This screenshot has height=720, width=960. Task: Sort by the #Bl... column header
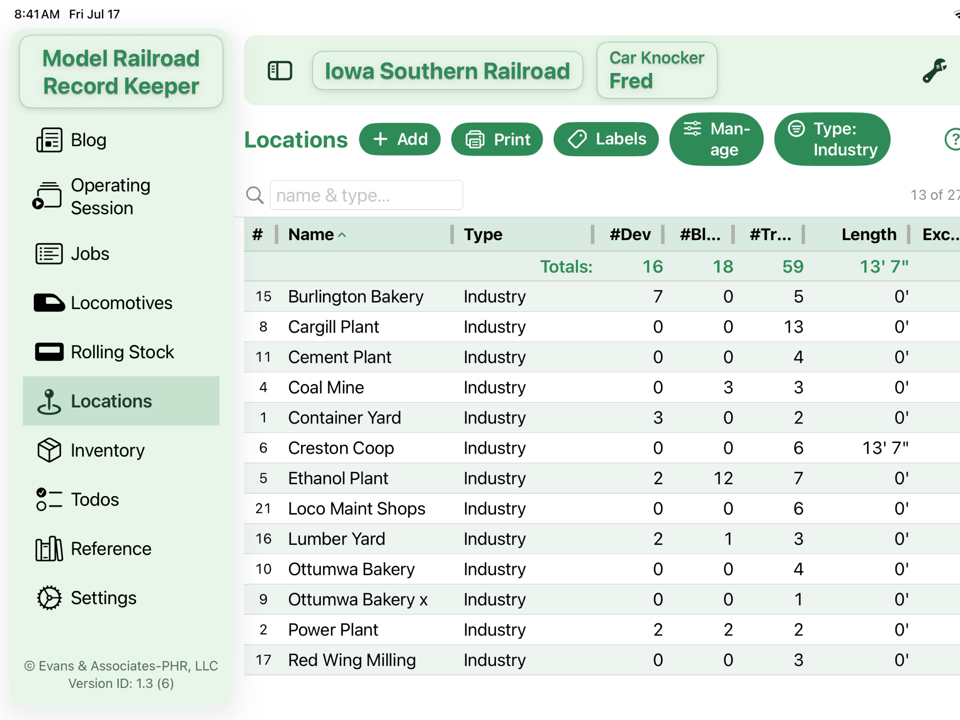[x=700, y=235]
